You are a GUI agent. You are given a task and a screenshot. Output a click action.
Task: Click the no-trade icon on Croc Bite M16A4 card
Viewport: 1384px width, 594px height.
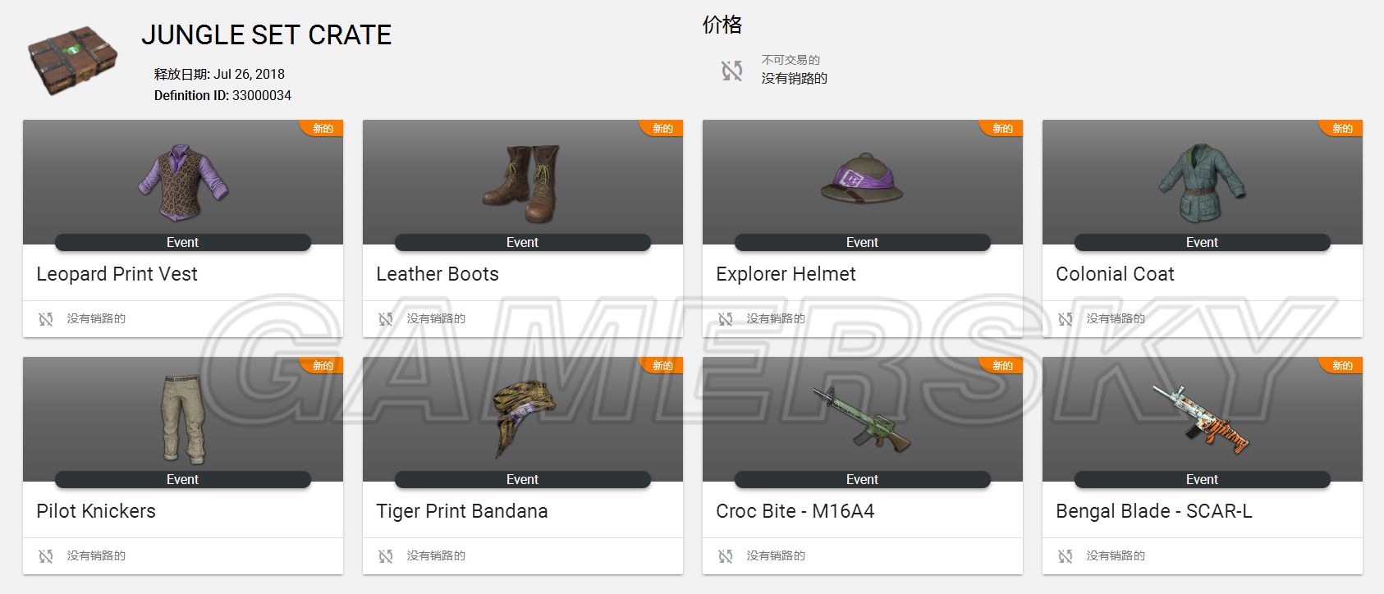click(726, 555)
